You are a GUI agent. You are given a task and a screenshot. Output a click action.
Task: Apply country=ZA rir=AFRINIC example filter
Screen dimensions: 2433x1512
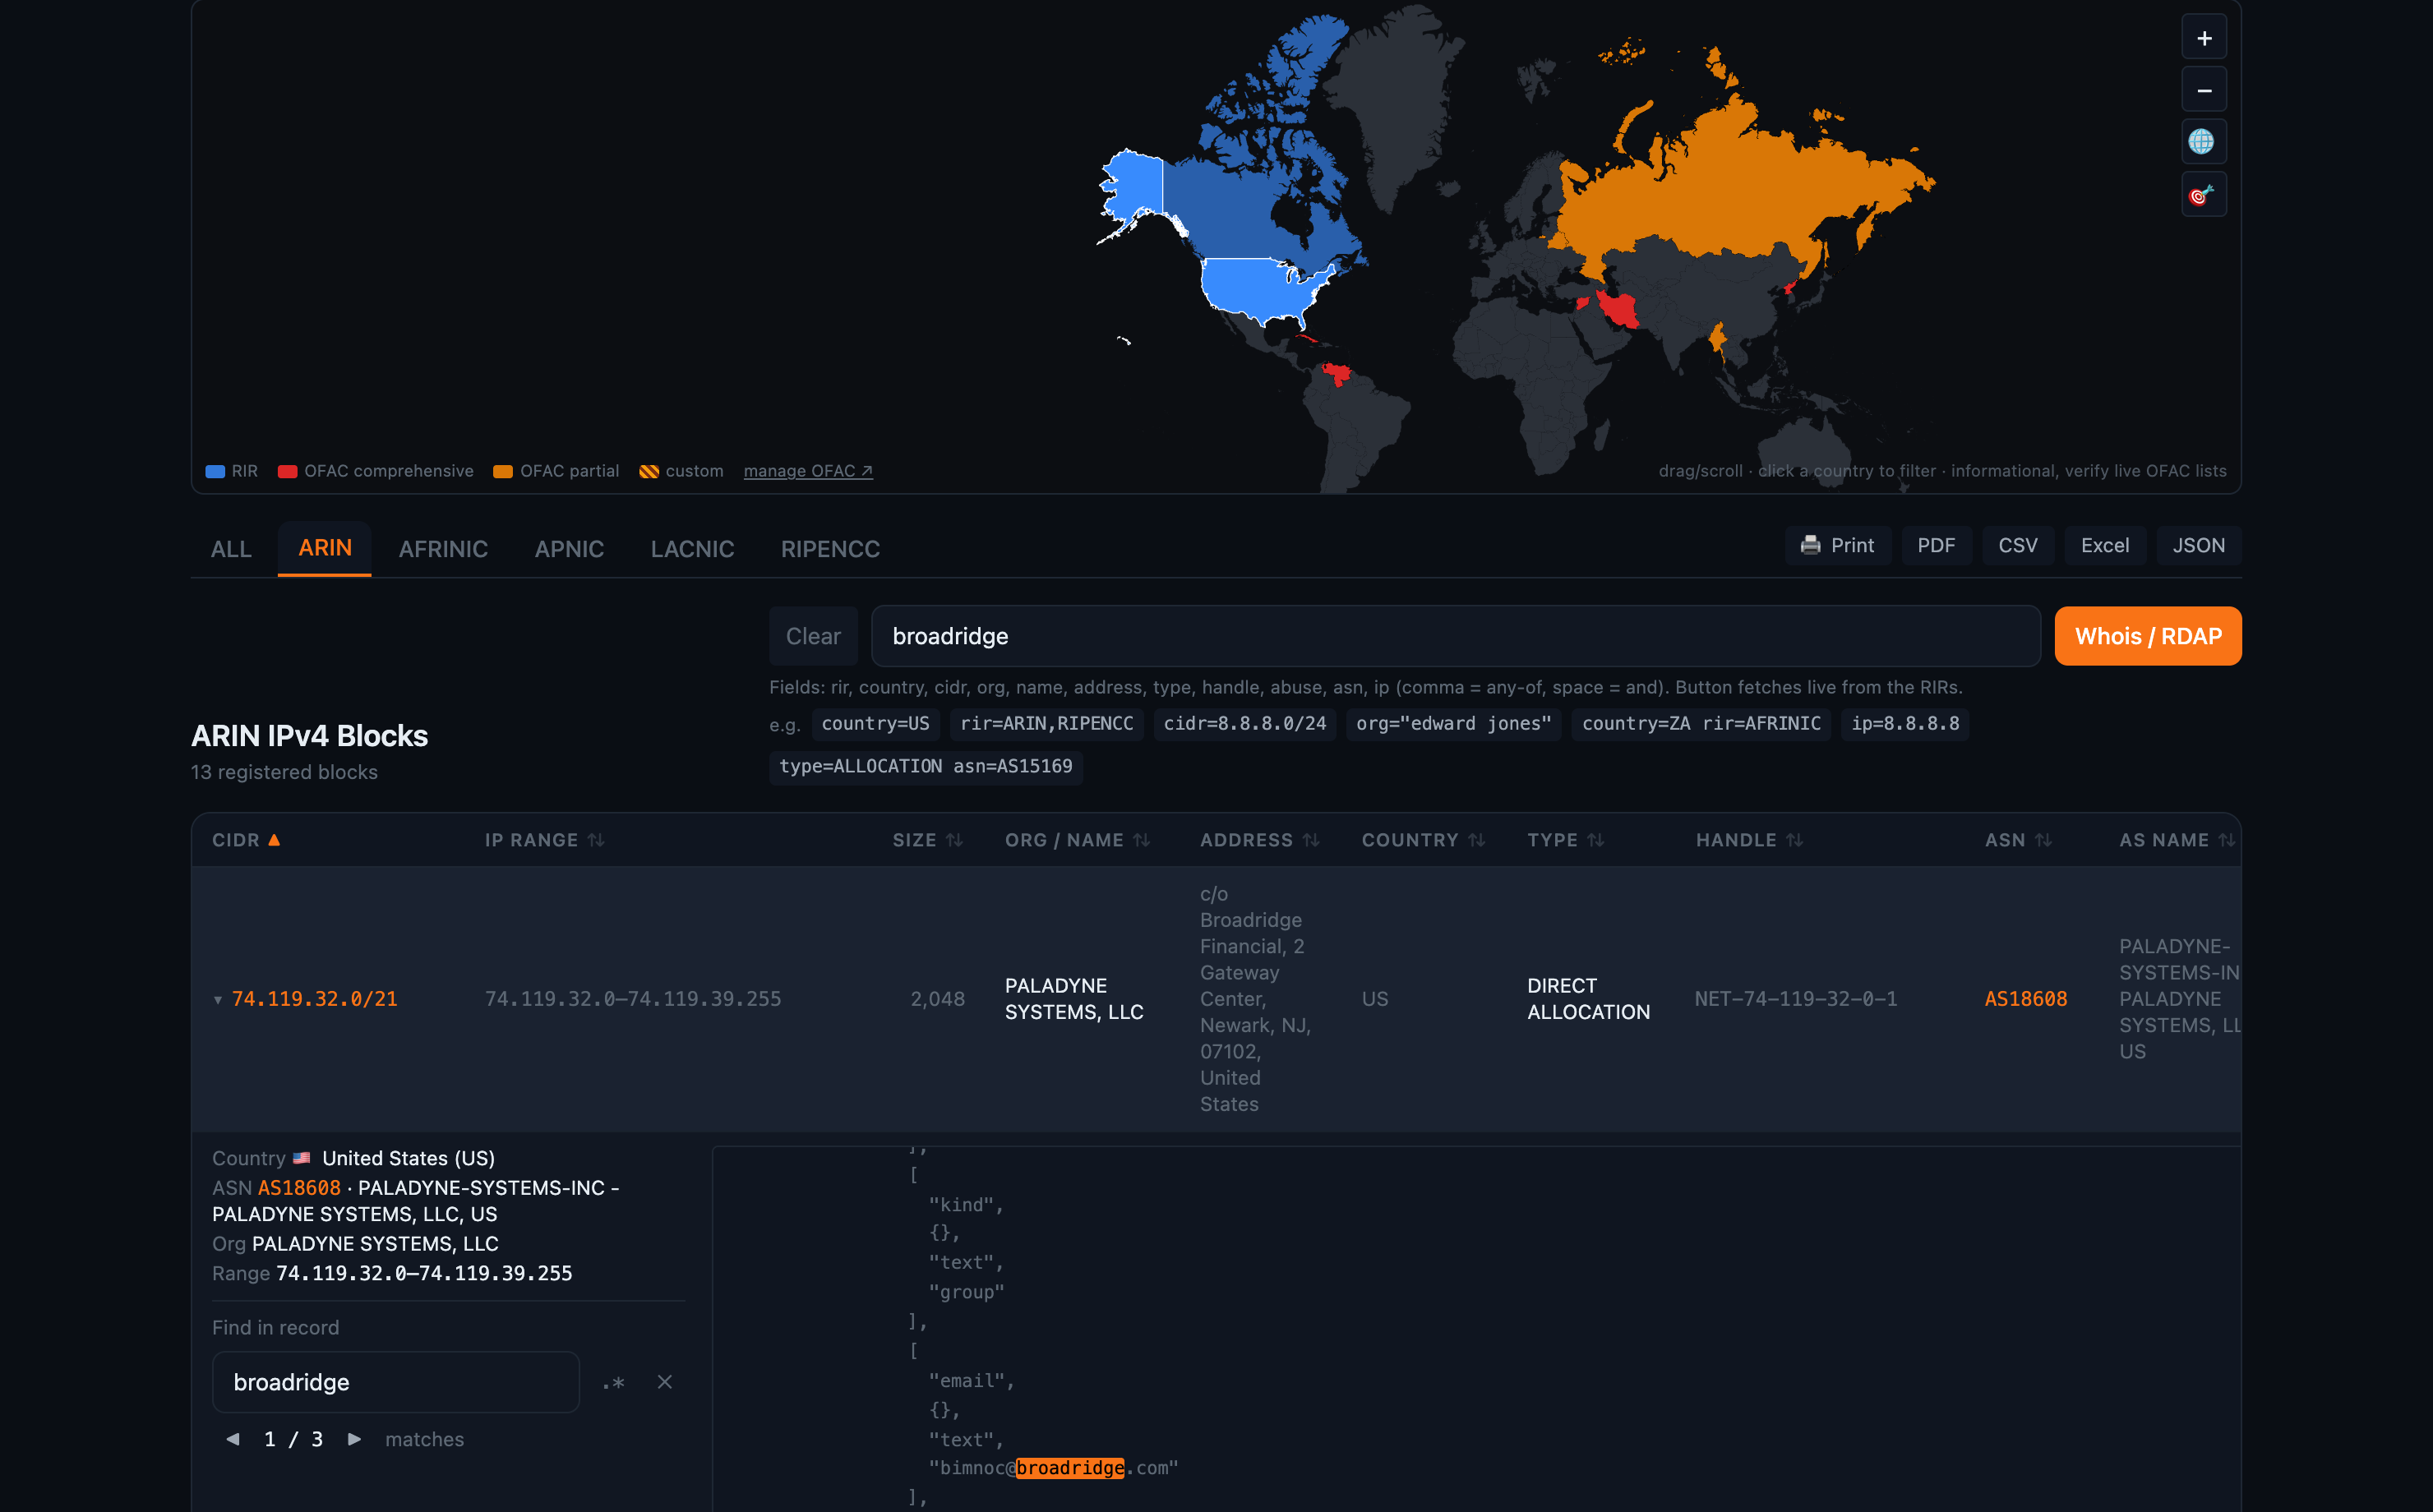(1701, 724)
